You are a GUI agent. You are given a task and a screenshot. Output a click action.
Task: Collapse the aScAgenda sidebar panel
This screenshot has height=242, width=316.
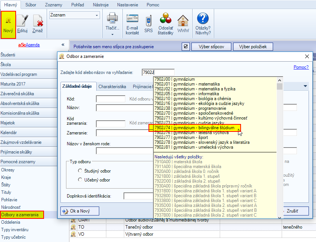pos(63,45)
